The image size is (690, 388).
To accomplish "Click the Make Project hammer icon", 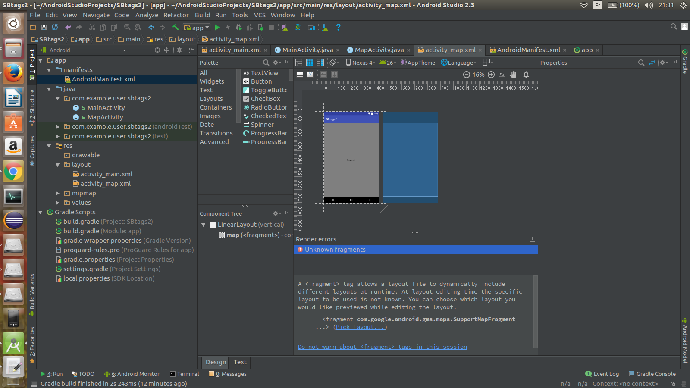I will pyautogui.click(x=176, y=27).
